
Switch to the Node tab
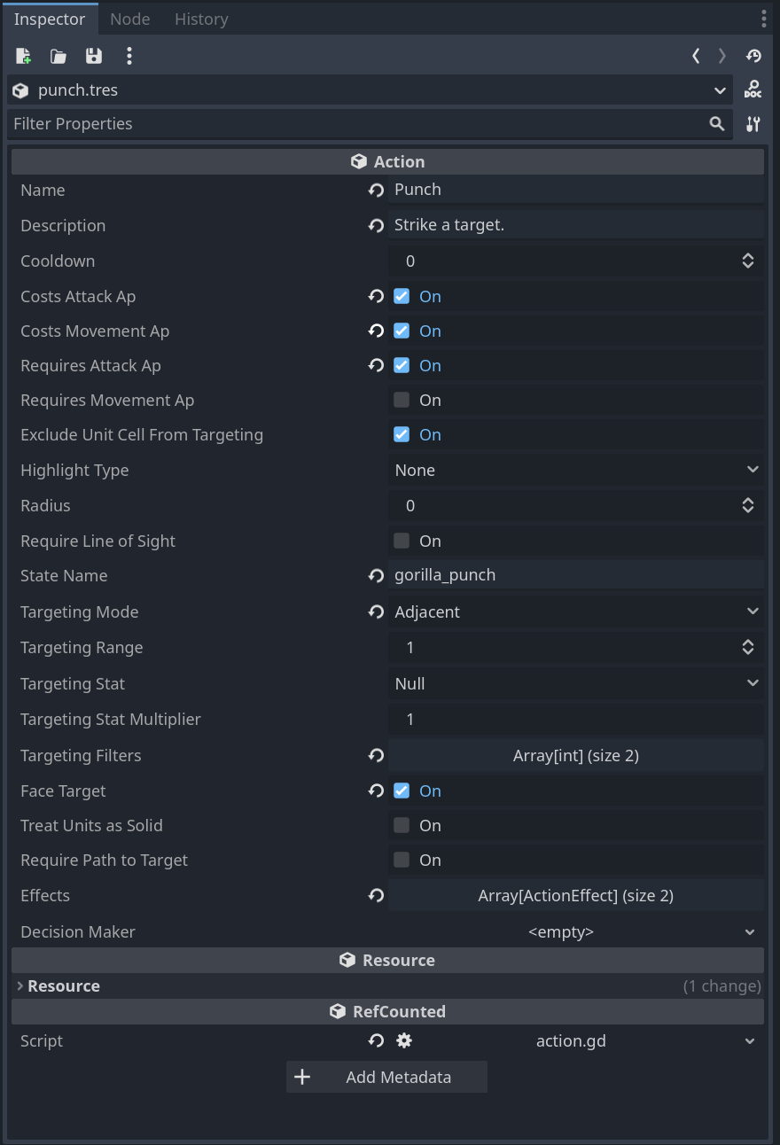coord(129,19)
